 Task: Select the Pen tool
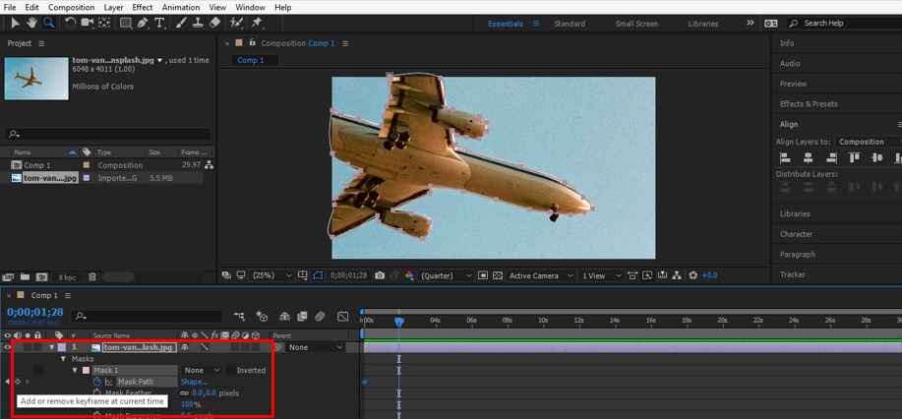point(143,23)
